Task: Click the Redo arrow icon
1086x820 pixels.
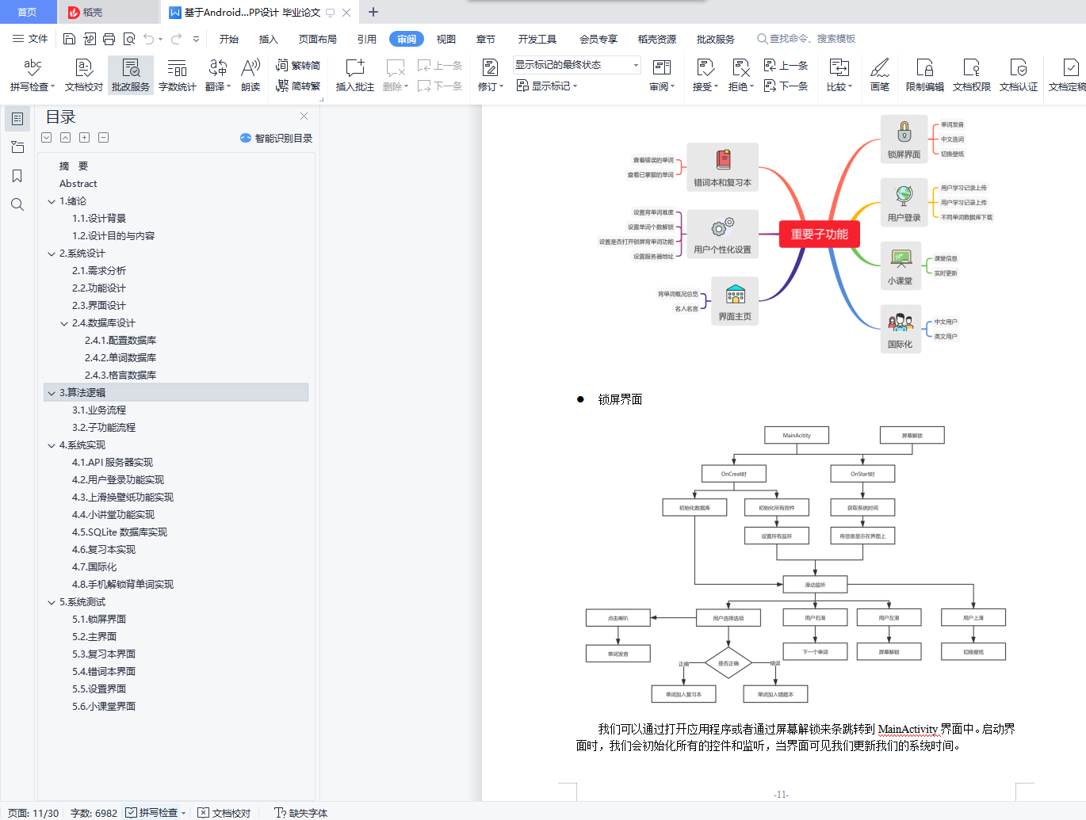Action: tap(177, 39)
